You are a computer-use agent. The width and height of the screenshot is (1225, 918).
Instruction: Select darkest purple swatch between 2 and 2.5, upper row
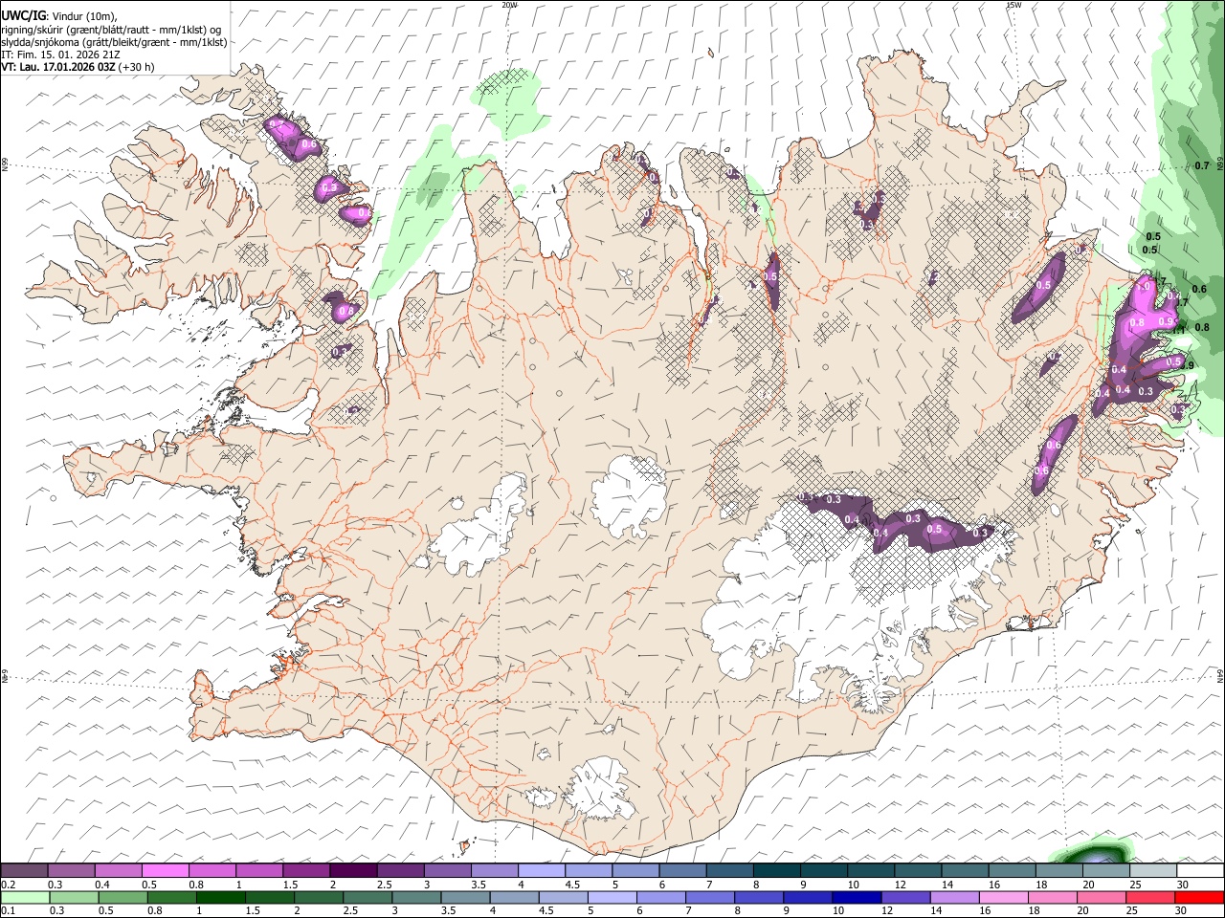(x=353, y=871)
